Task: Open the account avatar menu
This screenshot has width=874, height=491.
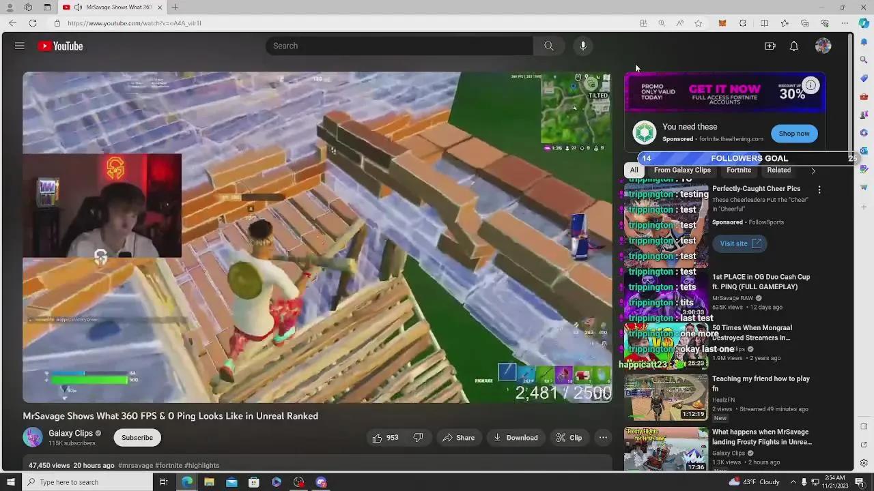Action: 823,46
